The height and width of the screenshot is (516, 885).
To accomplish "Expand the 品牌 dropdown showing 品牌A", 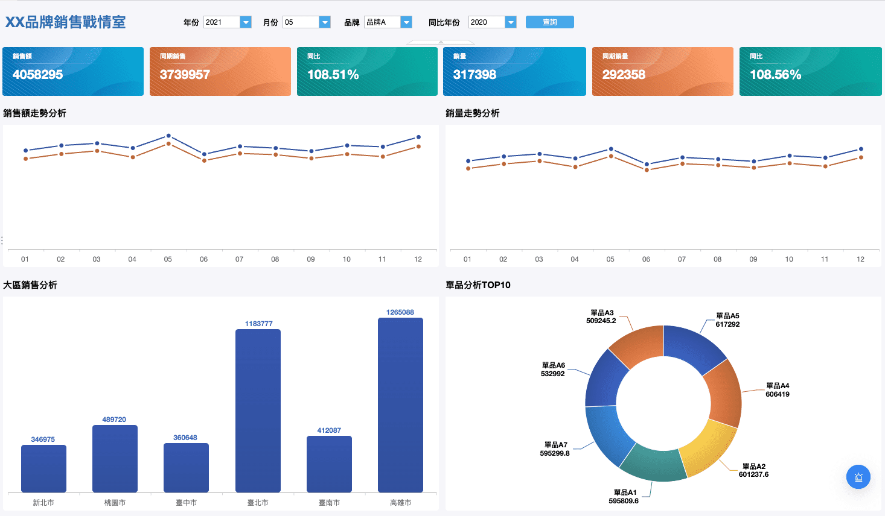I will 406,22.
